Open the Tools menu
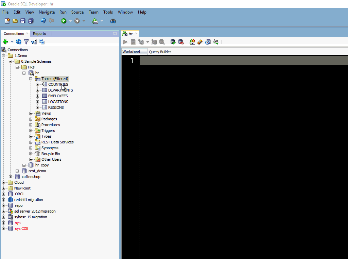Viewport: 348px width, 259px height. [x=108, y=12]
